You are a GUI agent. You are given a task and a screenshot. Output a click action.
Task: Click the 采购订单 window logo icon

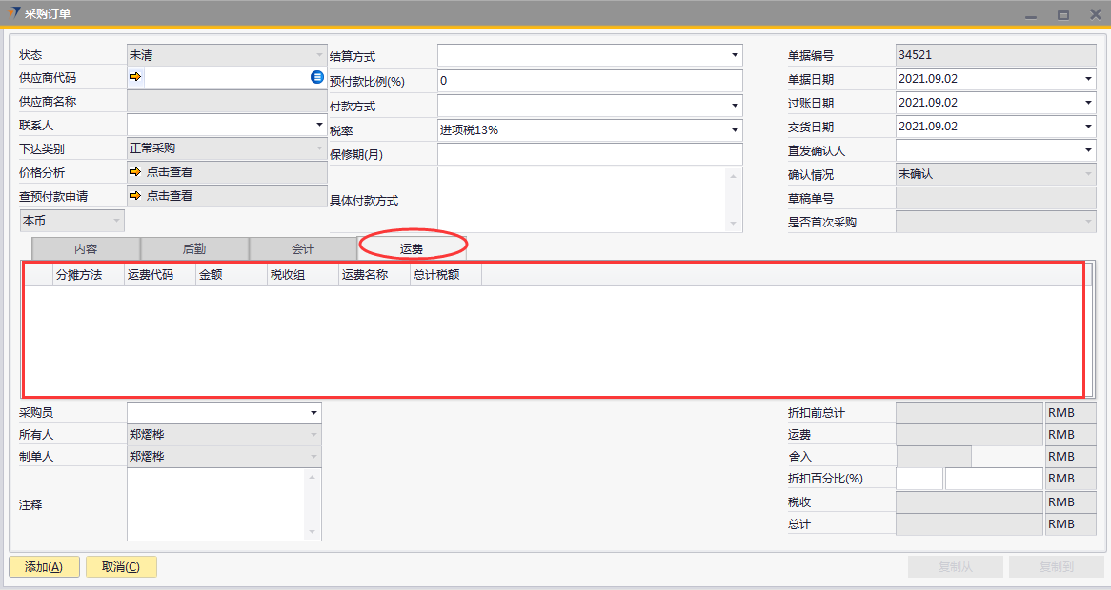pos(13,13)
